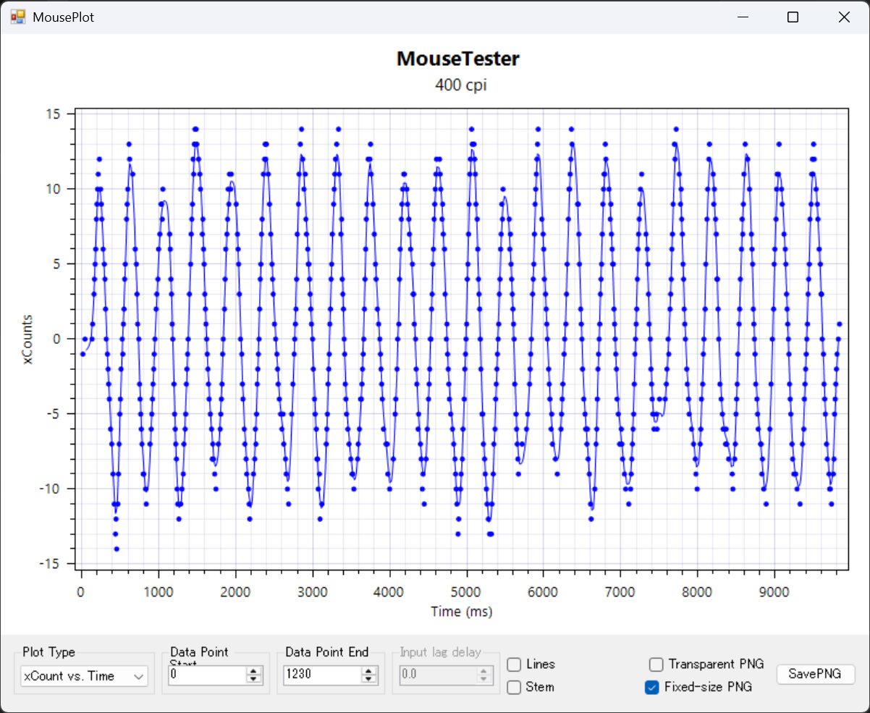870x713 pixels.
Task: Check the Transparent PNG option
Action: click(656, 665)
